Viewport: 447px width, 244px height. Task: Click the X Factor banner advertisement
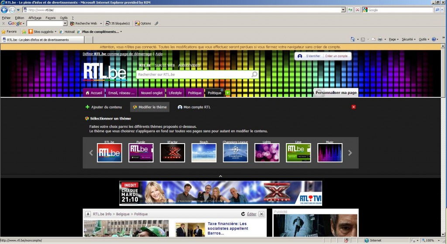click(220, 193)
